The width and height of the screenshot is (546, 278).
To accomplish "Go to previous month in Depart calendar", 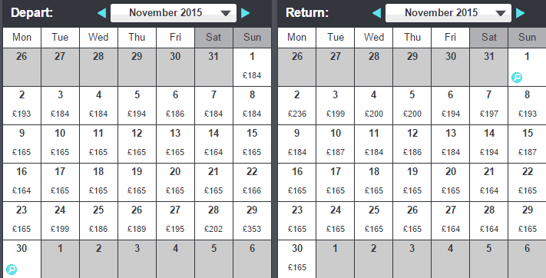I will pos(101,13).
